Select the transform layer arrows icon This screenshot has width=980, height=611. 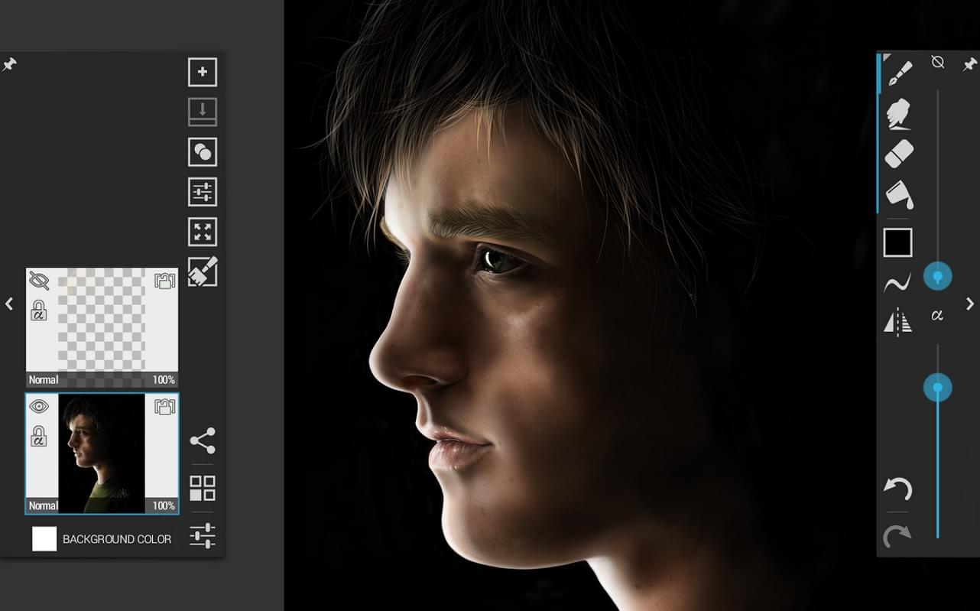click(x=203, y=232)
